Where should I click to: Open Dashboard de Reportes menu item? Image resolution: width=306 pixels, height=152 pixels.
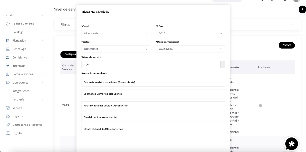point(27,125)
